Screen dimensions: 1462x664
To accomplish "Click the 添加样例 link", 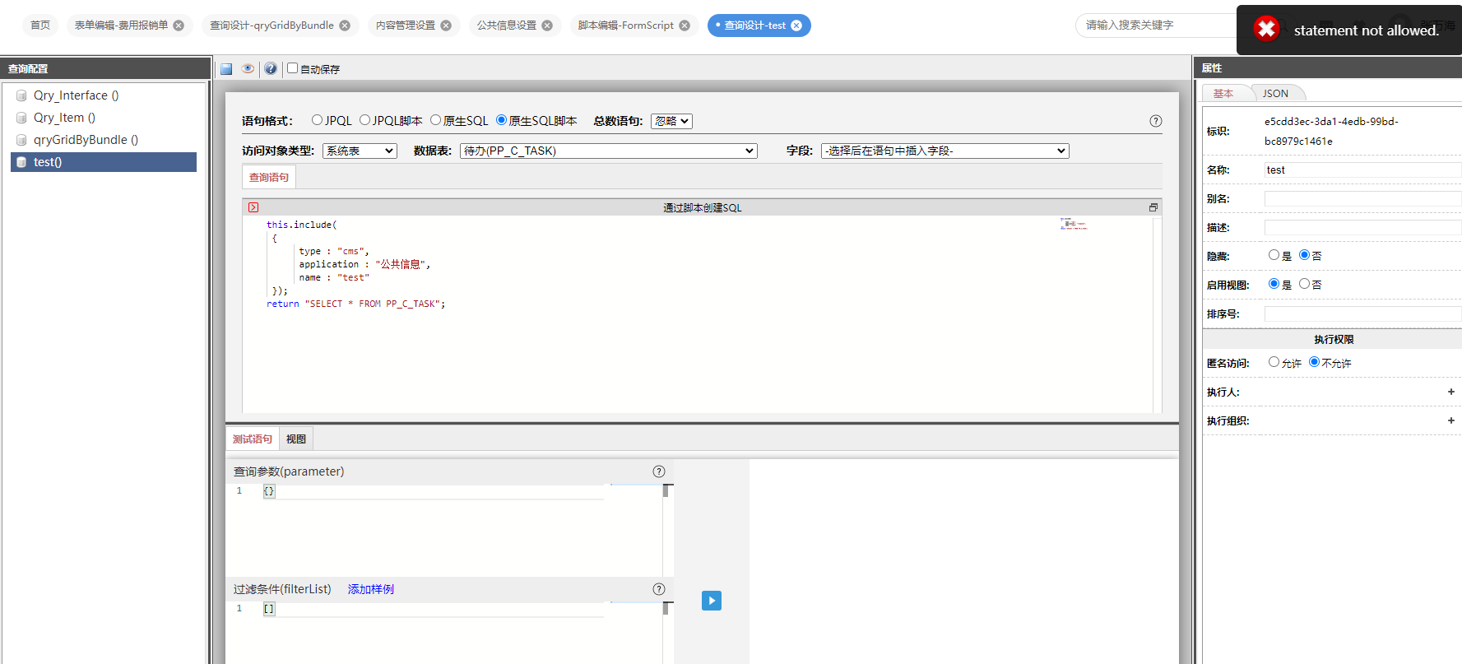I will click(371, 589).
